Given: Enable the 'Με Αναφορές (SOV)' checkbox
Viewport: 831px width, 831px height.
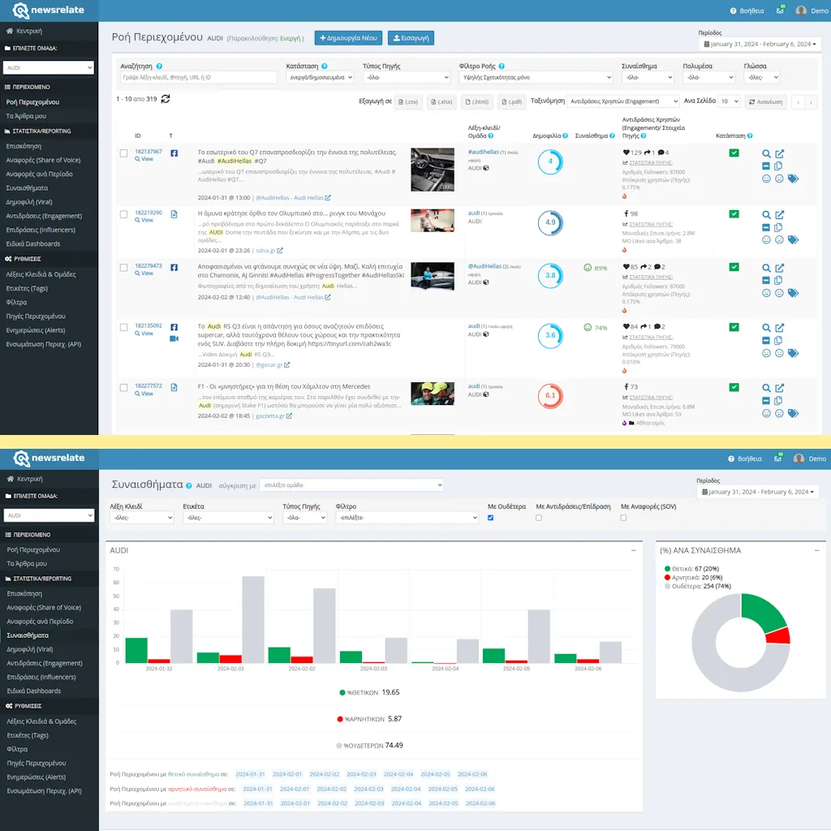Looking at the screenshot, I should (x=624, y=518).
